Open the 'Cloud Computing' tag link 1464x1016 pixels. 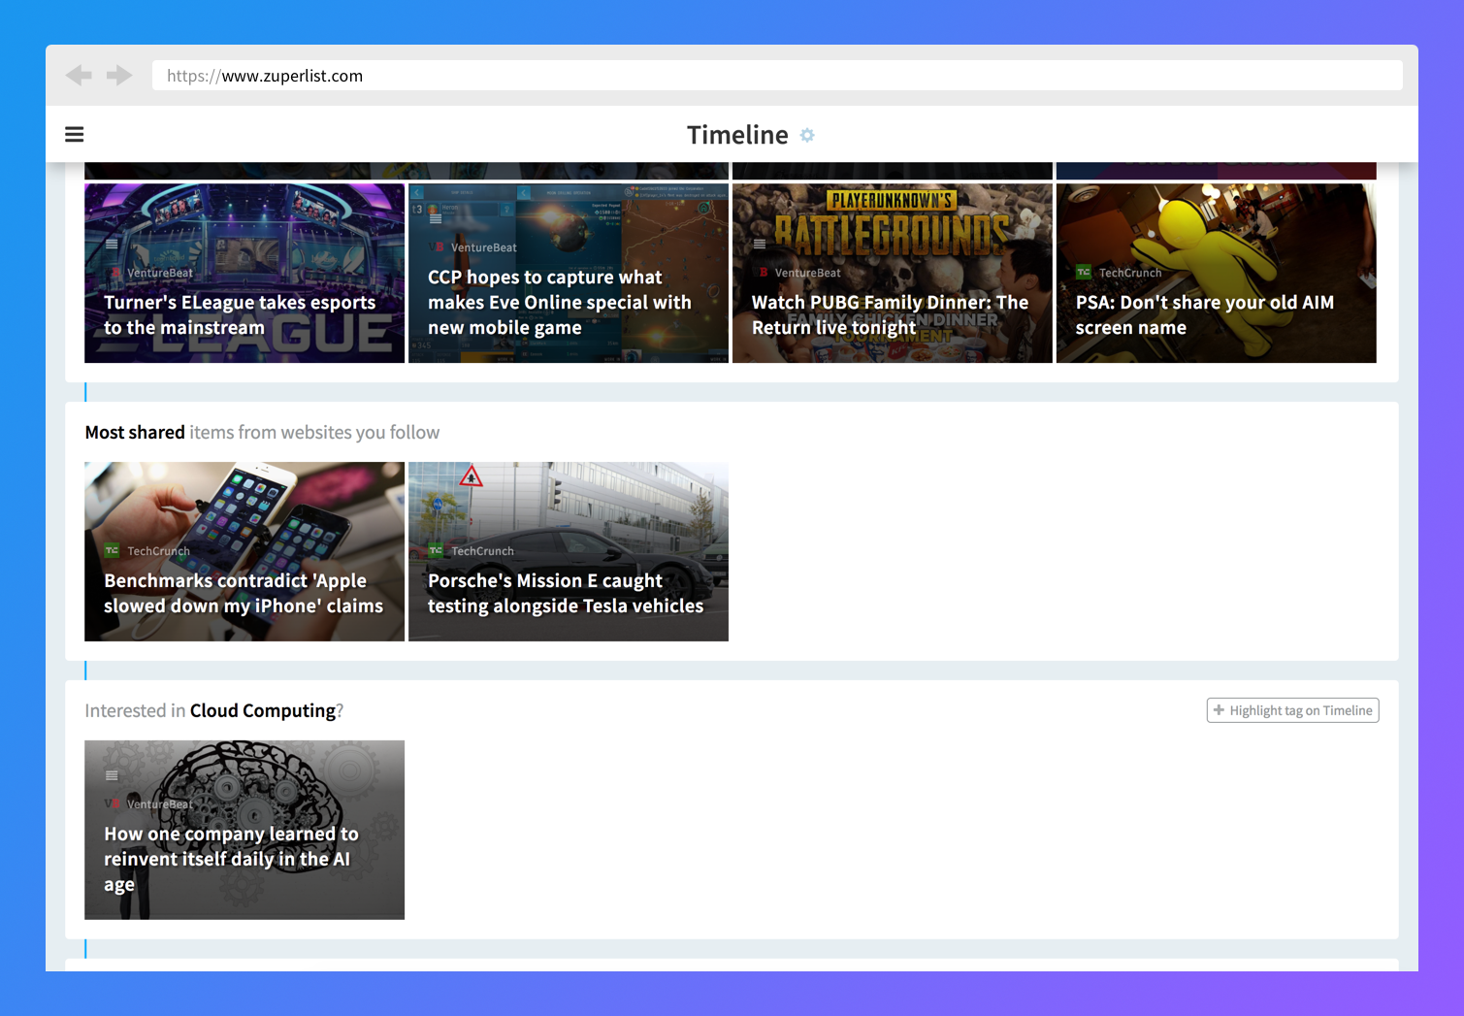coord(262,710)
